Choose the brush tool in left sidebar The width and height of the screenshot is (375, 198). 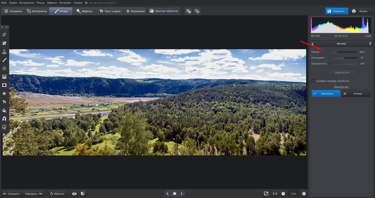point(4,60)
